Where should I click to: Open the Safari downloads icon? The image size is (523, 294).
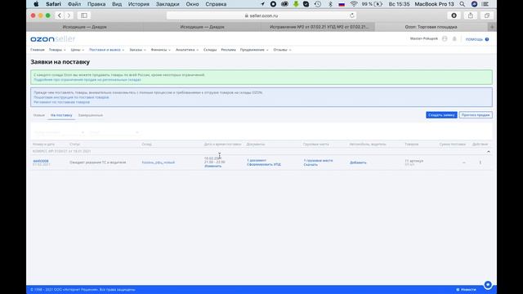tap(454, 16)
